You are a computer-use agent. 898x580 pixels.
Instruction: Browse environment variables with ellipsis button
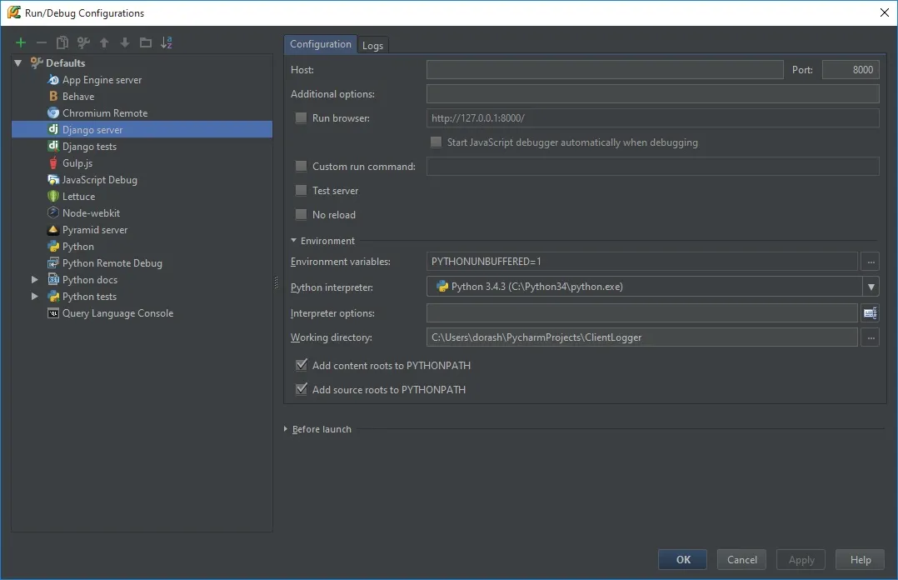click(870, 262)
